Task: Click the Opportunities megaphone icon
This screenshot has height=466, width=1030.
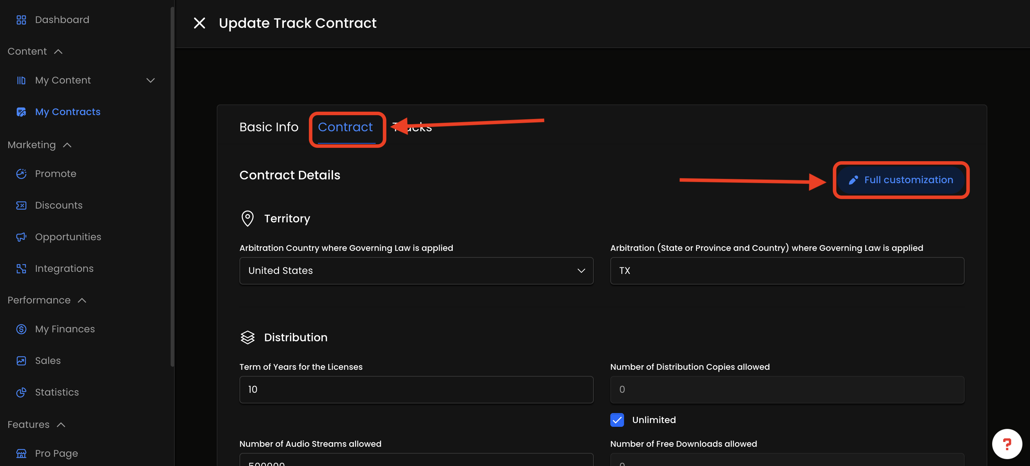Action: (x=21, y=237)
